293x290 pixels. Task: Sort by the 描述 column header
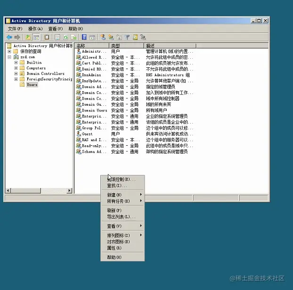coord(170,46)
